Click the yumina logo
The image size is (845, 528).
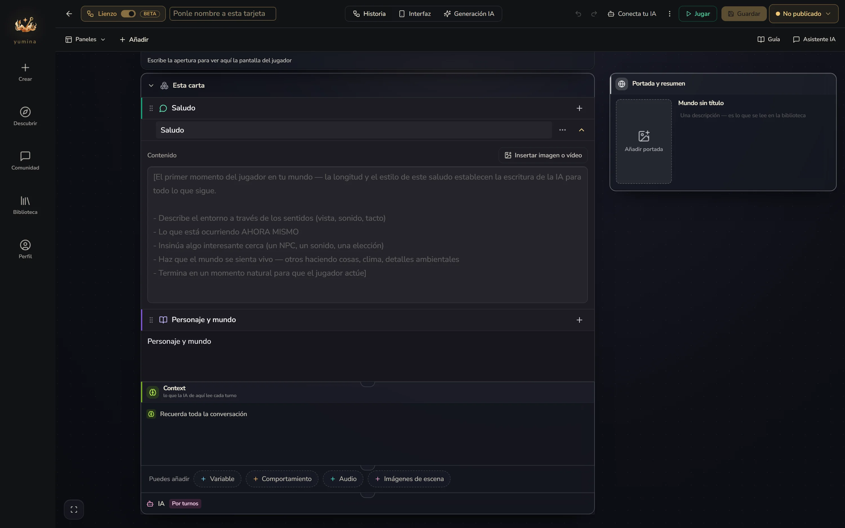(25, 30)
